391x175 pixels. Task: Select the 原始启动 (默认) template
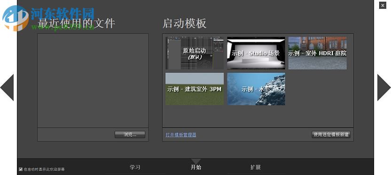pos(195,53)
